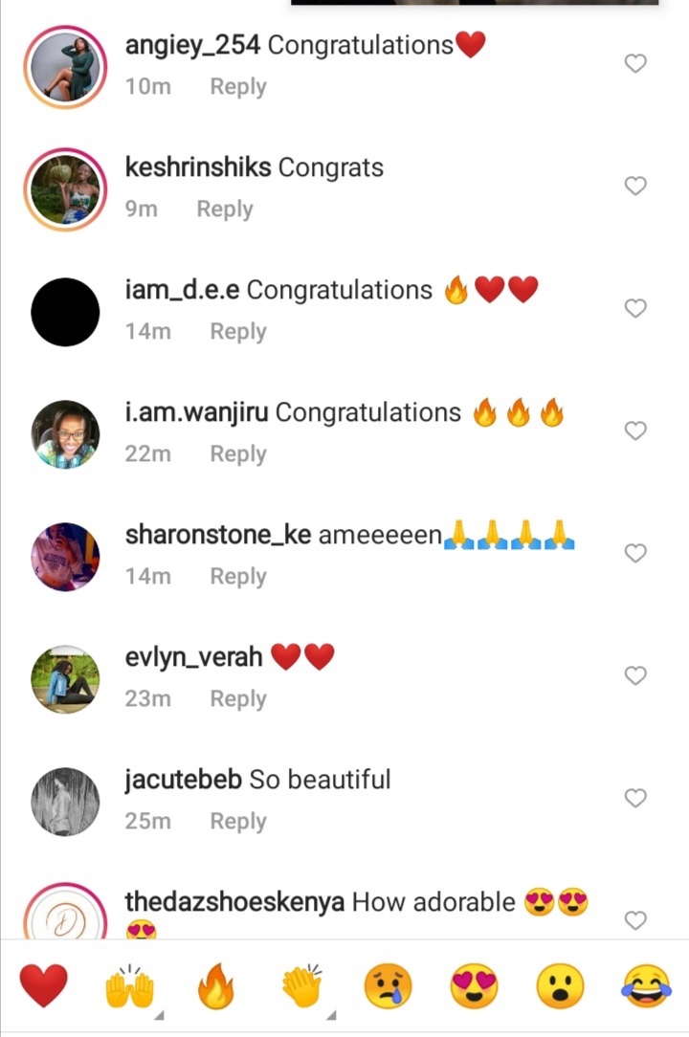Viewport: 689px width, 1037px height.
Task: Open sharonstone_ke's profile picture
Action: pyautogui.click(x=65, y=556)
